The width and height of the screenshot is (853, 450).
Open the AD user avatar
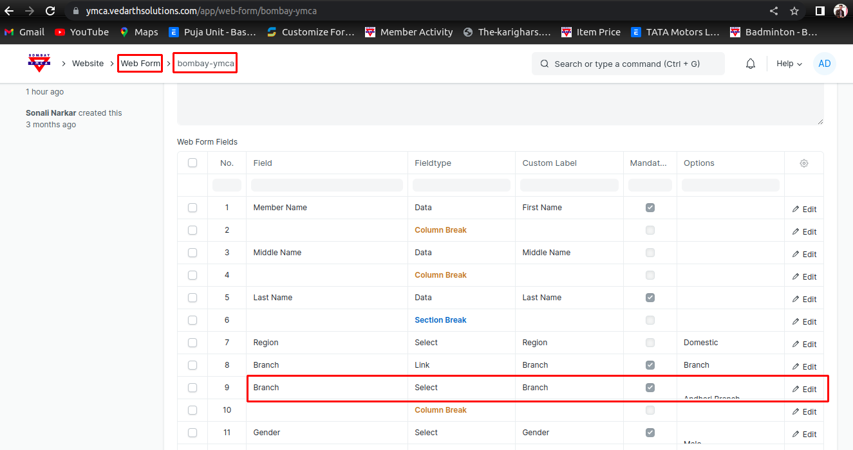click(824, 64)
